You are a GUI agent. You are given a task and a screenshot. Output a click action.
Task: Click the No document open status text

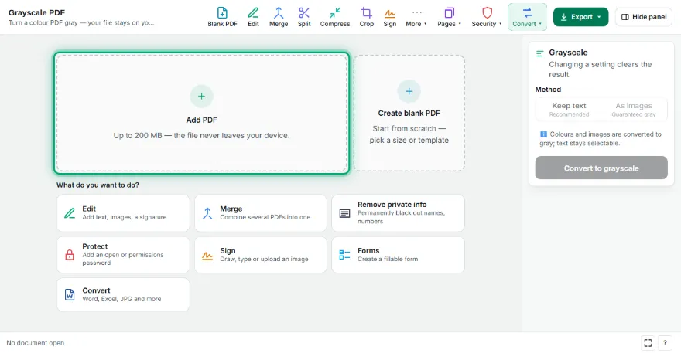tap(35, 343)
